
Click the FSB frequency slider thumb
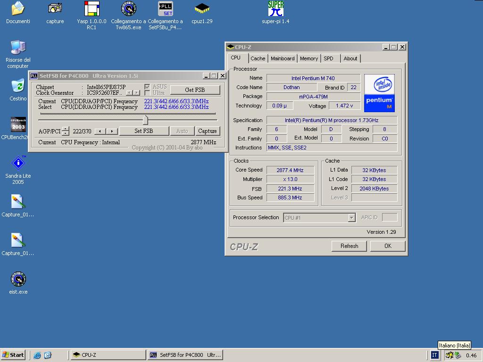(146, 120)
